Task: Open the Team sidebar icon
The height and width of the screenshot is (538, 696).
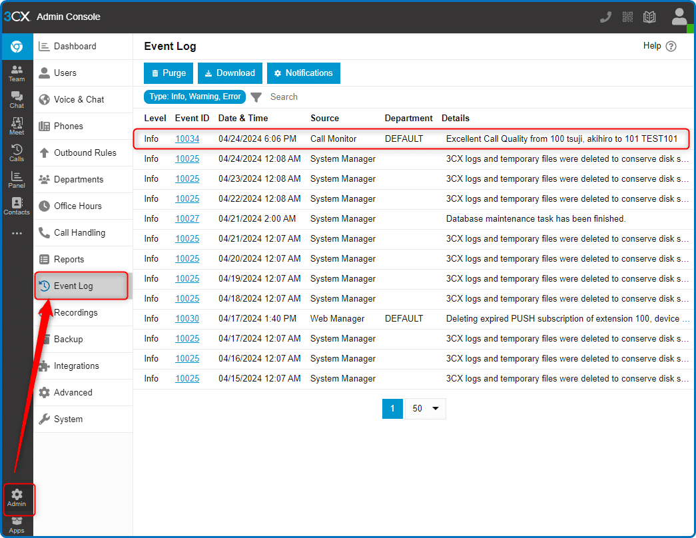Action: pyautogui.click(x=17, y=73)
